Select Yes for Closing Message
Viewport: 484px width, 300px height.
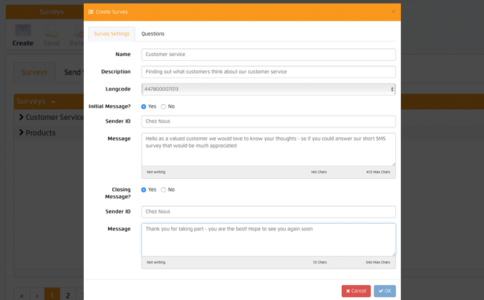tap(144, 190)
